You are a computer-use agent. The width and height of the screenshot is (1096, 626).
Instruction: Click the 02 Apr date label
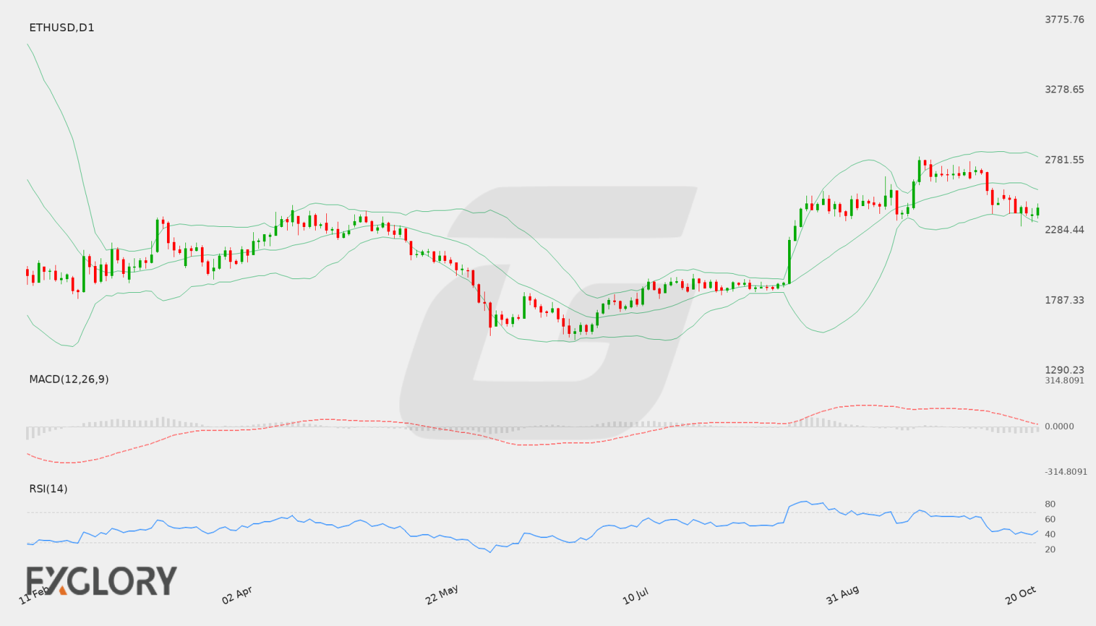coord(237,595)
